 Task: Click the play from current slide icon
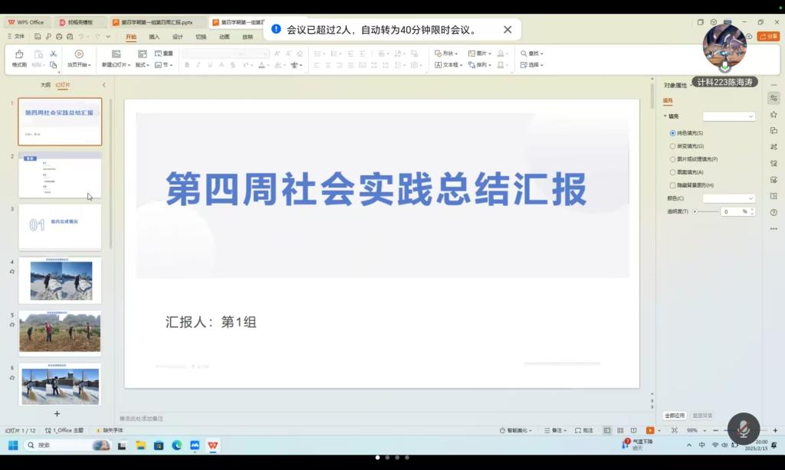coord(79,54)
